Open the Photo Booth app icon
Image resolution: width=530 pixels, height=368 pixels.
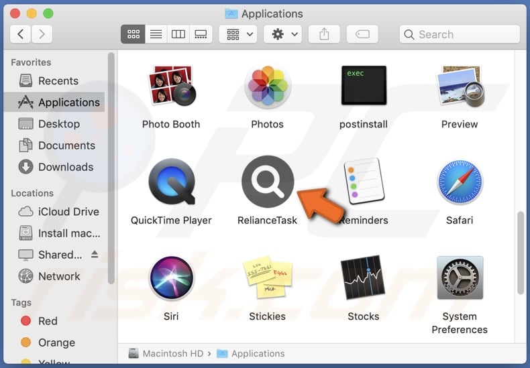(x=171, y=86)
